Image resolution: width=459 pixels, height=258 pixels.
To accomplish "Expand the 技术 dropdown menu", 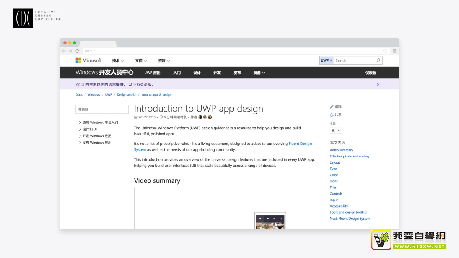I will click(x=118, y=61).
